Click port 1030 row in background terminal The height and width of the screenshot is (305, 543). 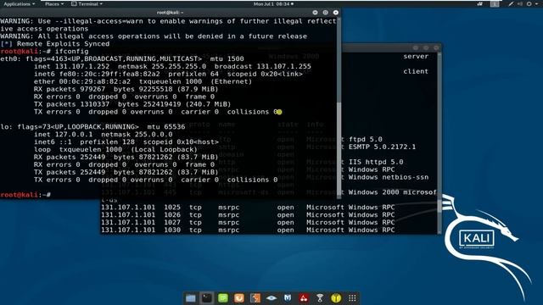(248, 230)
